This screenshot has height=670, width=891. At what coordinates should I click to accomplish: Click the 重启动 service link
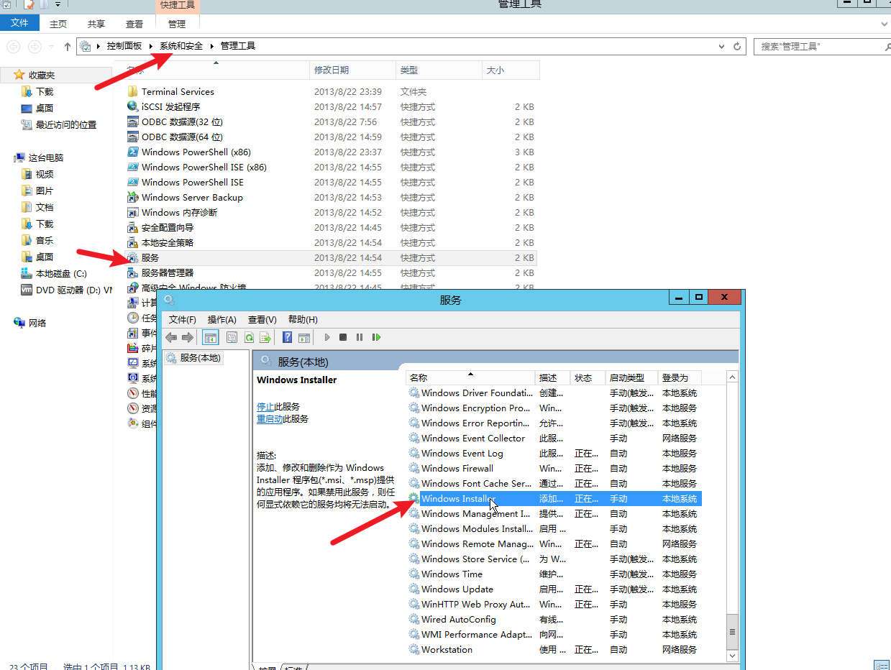pyautogui.click(x=270, y=418)
